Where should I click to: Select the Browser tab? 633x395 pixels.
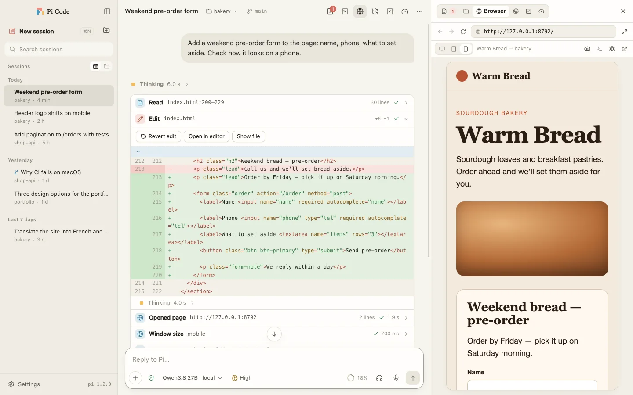pyautogui.click(x=491, y=11)
